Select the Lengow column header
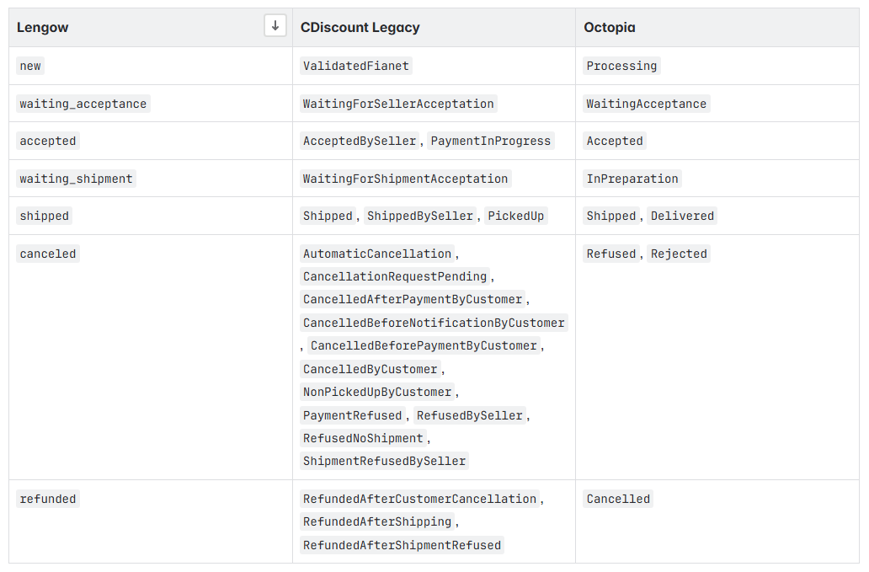The width and height of the screenshot is (869, 572). 44,28
